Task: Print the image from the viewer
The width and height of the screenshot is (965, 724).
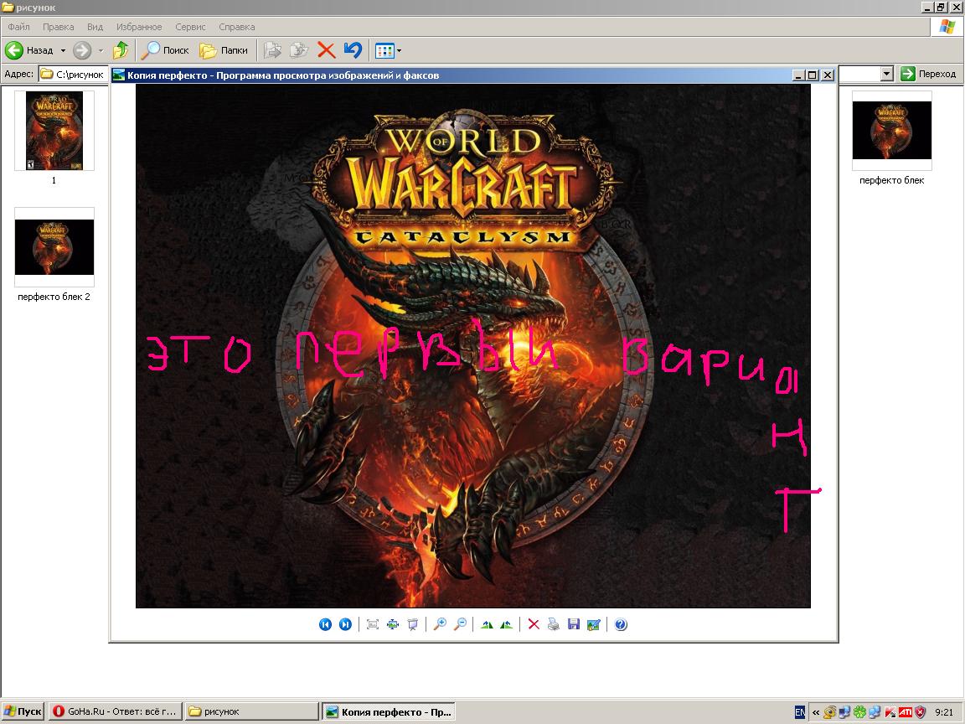Action: (x=553, y=624)
